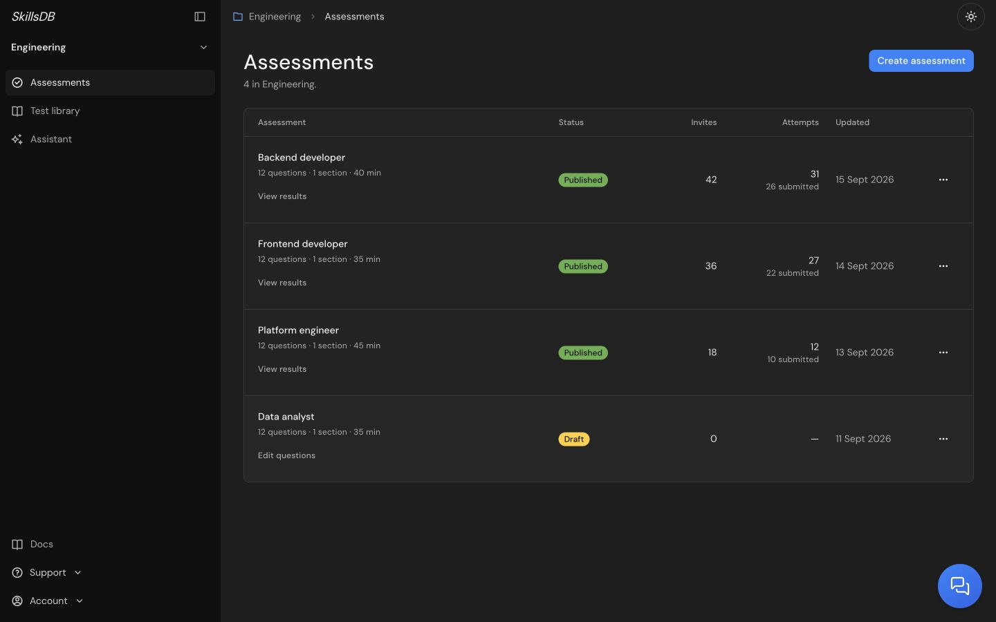Click the Invites column header
The image size is (996, 622).
click(x=704, y=122)
